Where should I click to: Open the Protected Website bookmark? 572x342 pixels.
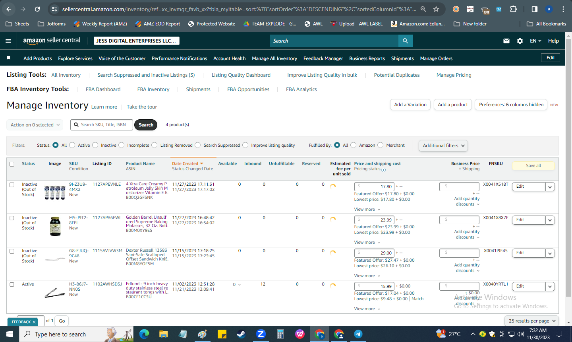[212, 24]
